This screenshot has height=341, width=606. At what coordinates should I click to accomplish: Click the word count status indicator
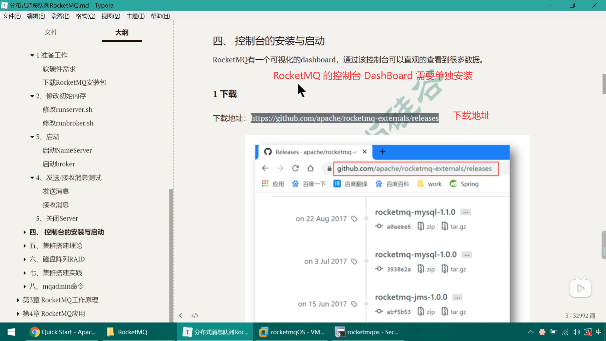coord(580,315)
